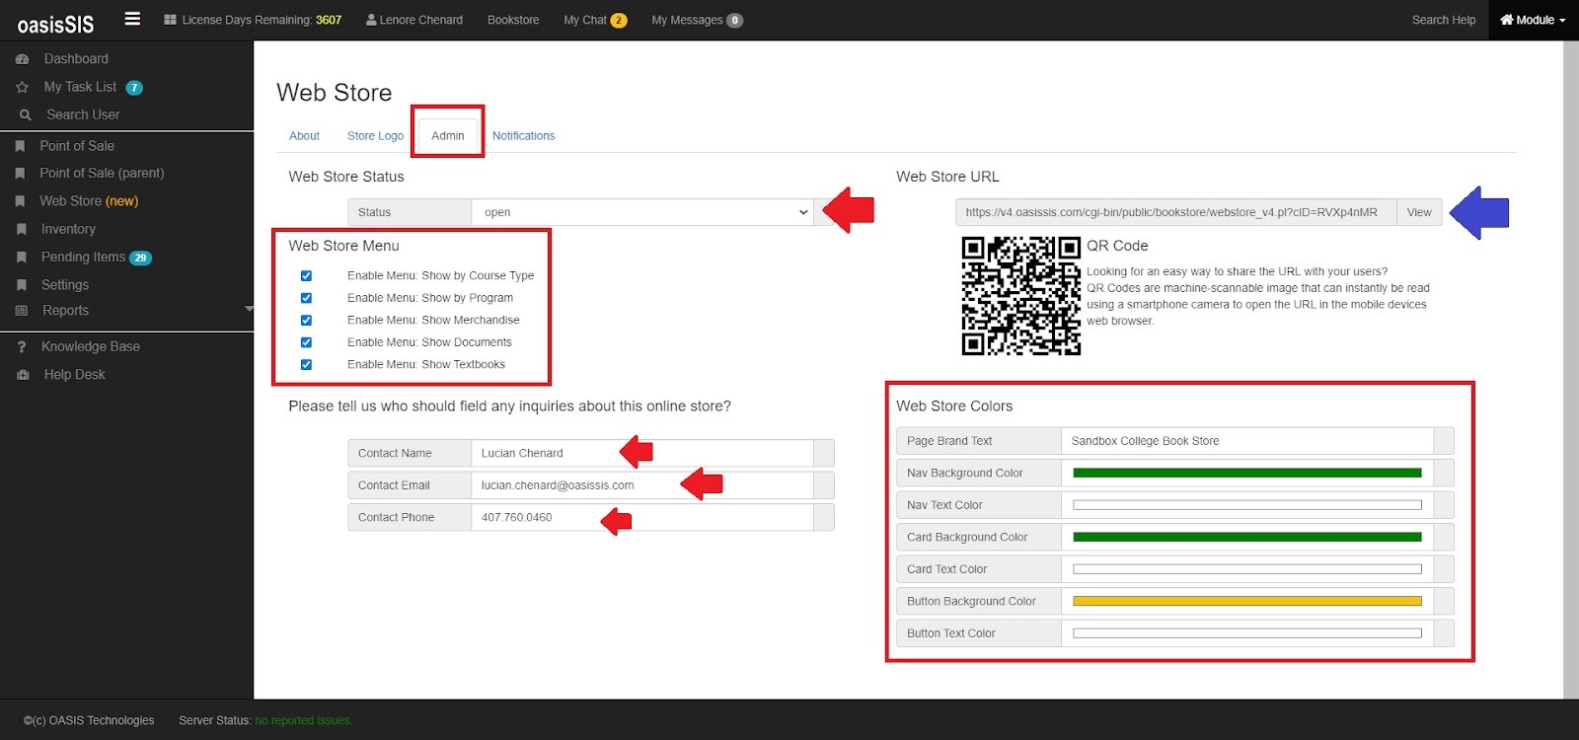Click the bookmark icon beside Point of Sale
The image size is (1579, 740).
[20, 146]
